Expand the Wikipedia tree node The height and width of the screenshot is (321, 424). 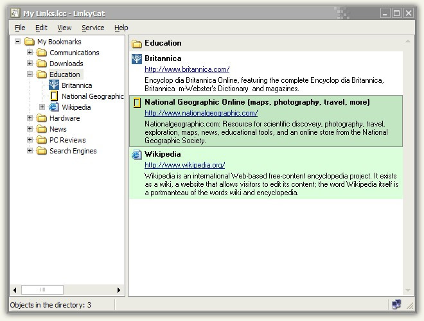42,107
